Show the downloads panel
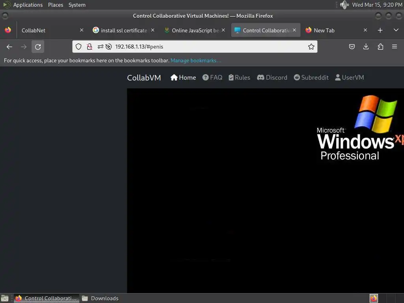Viewport: 404px width, 303px height. pyautogui.click(x=366, y=47)
